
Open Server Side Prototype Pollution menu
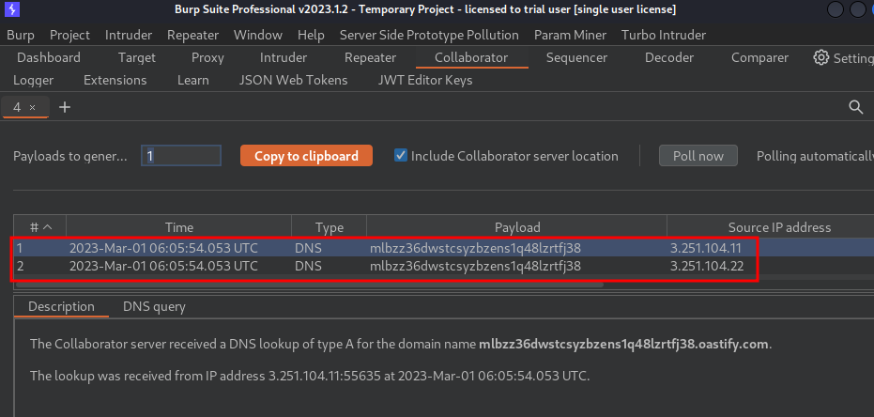coord(429,35)
